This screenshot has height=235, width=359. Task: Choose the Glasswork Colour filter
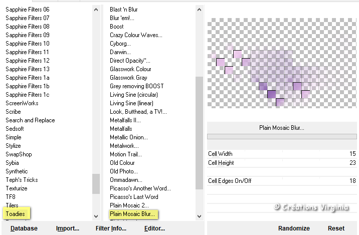(x=130, y=69)
